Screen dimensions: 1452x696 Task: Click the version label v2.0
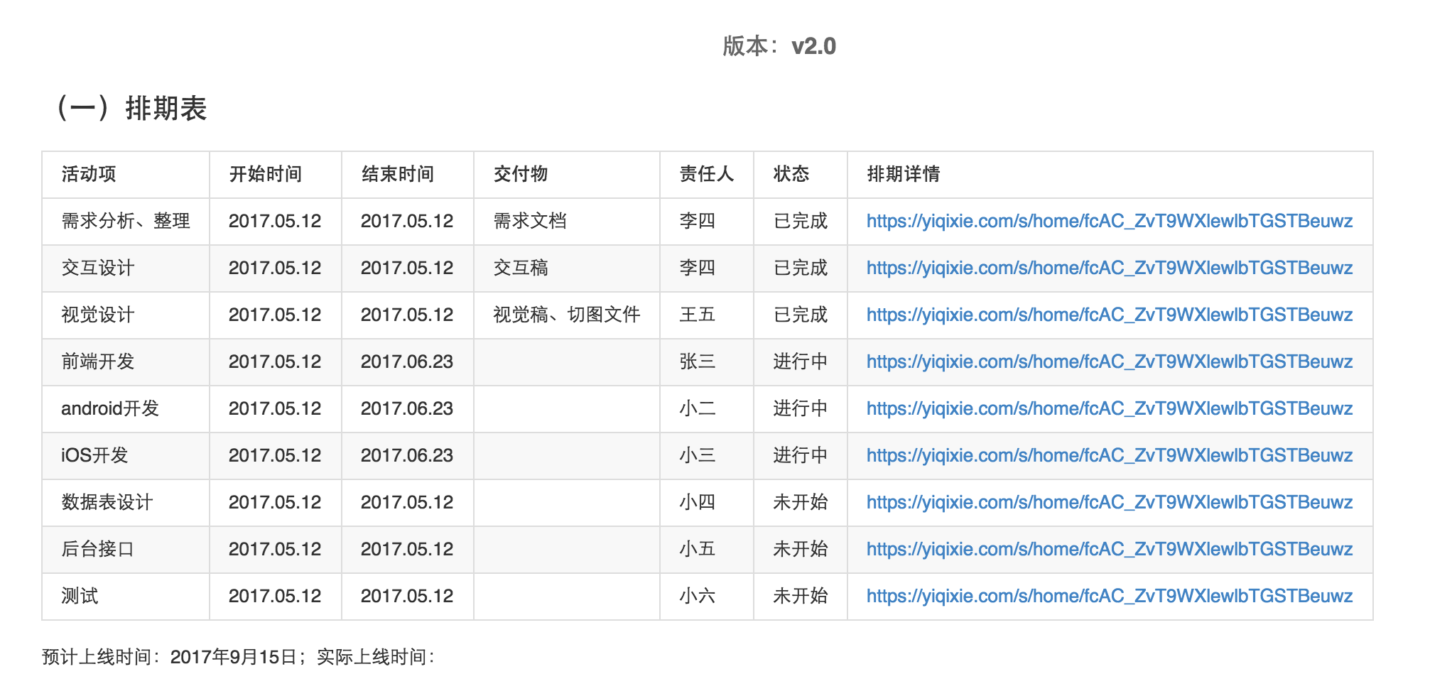click(x=813, y=47)
